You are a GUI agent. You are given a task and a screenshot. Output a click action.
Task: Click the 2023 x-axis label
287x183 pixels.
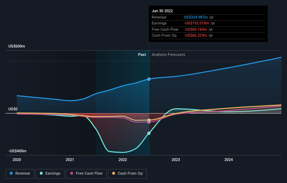(x=176, y=160)
